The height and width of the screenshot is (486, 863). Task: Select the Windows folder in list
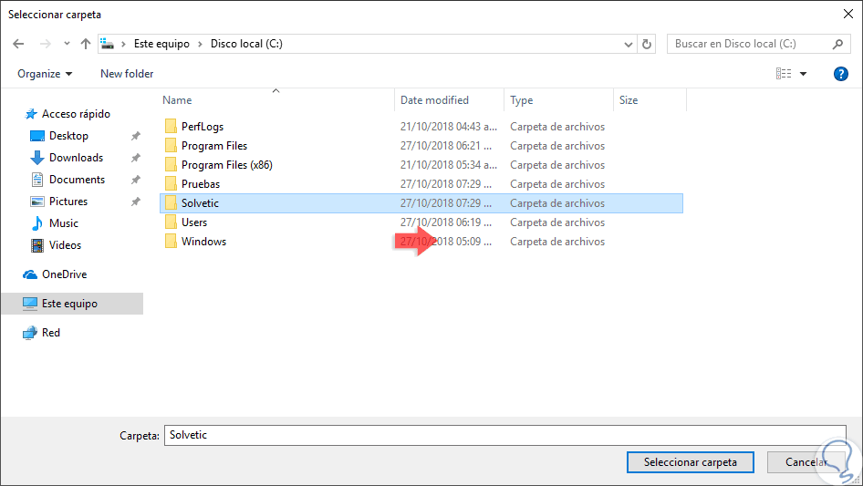[203, 242]
